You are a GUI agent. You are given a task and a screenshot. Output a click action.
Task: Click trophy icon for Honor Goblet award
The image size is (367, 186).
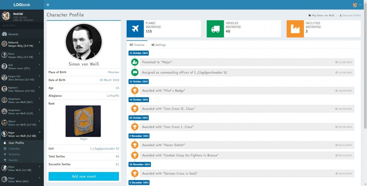pos(135,145)
